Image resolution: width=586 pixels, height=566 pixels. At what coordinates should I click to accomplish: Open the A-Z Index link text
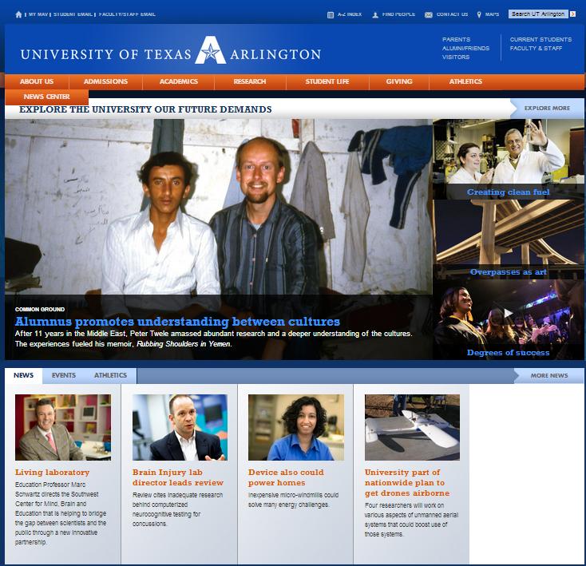point(350,14)
